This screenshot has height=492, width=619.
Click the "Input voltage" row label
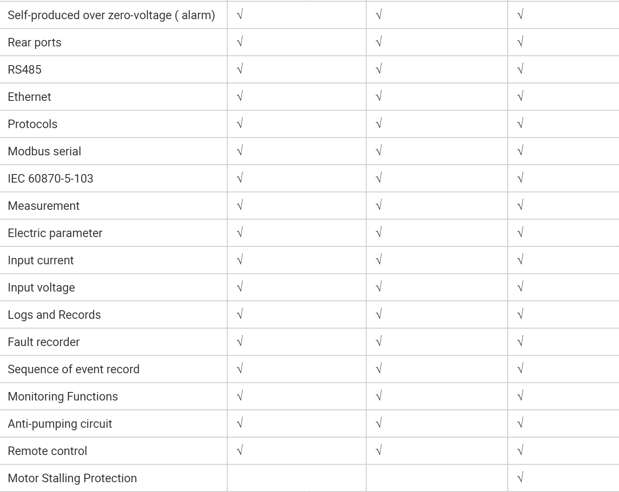[41, 288]
